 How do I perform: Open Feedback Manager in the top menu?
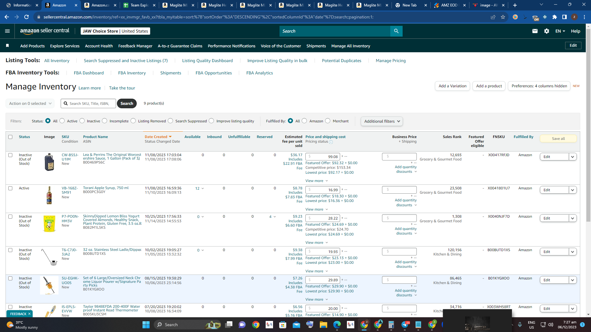[135, 46]
